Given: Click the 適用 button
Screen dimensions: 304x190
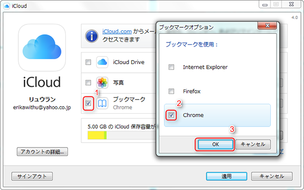Looking at the screenshot, I should [226, 176].
